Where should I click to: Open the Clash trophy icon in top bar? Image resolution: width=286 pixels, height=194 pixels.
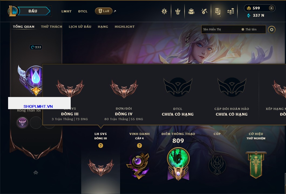click(x=178, y=11)
